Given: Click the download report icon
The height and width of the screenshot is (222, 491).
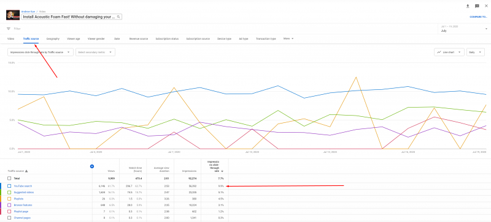Looking at the screenshot, I should (x=468, y=6).
